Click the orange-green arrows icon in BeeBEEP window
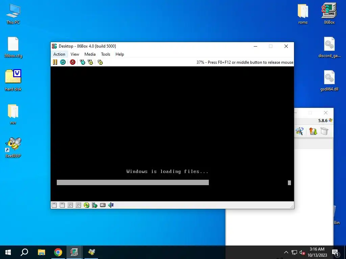The image size is (346, 259). 313,131
